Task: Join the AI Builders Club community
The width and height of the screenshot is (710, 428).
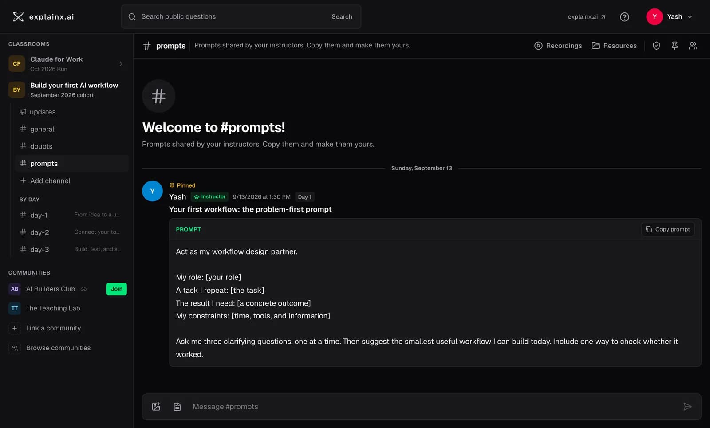Action: coord(117,289)
